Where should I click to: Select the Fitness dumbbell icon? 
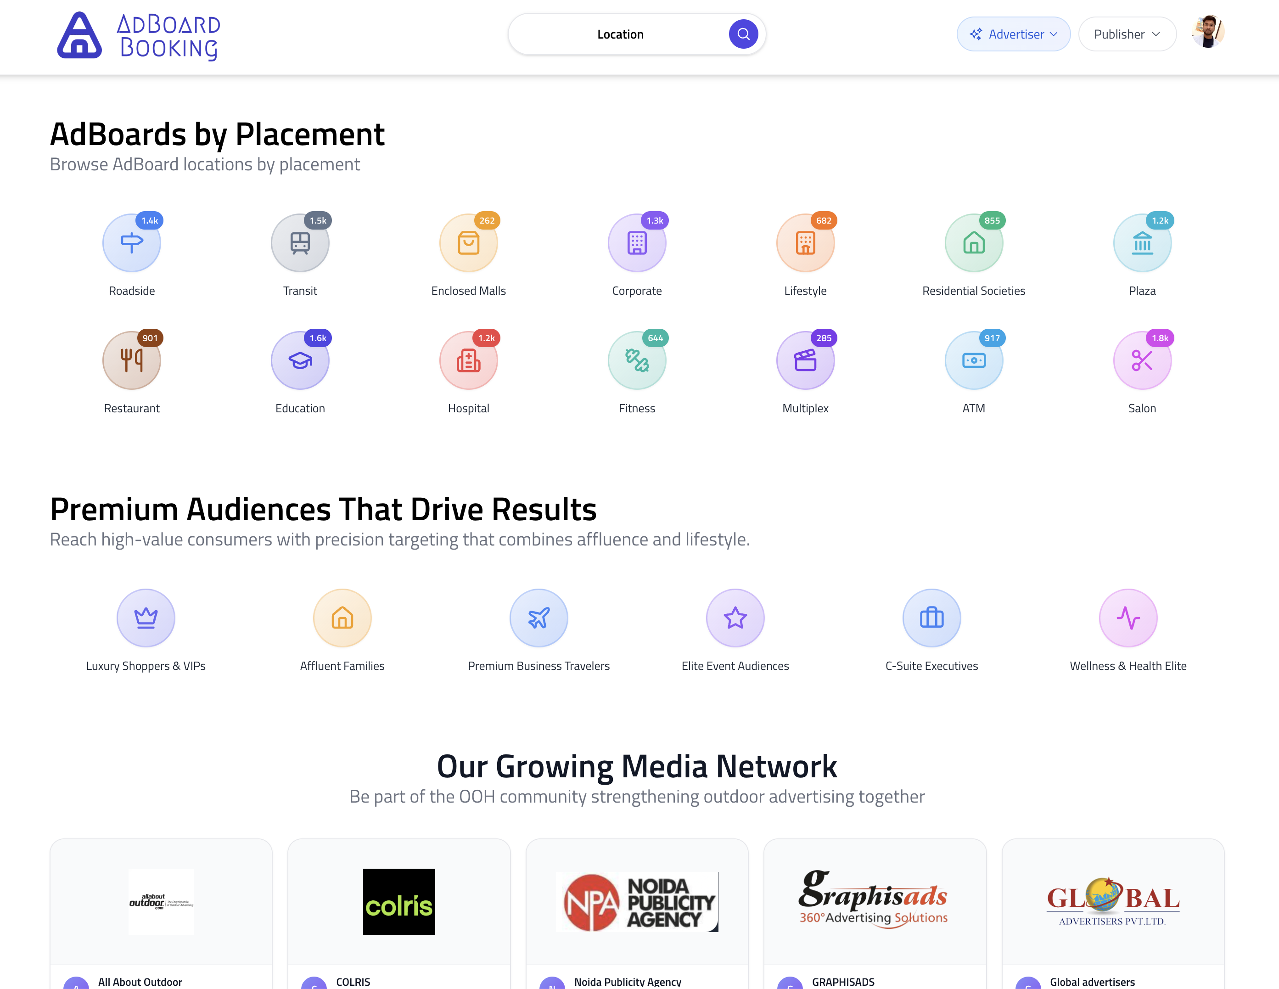(x=637, y=361)
